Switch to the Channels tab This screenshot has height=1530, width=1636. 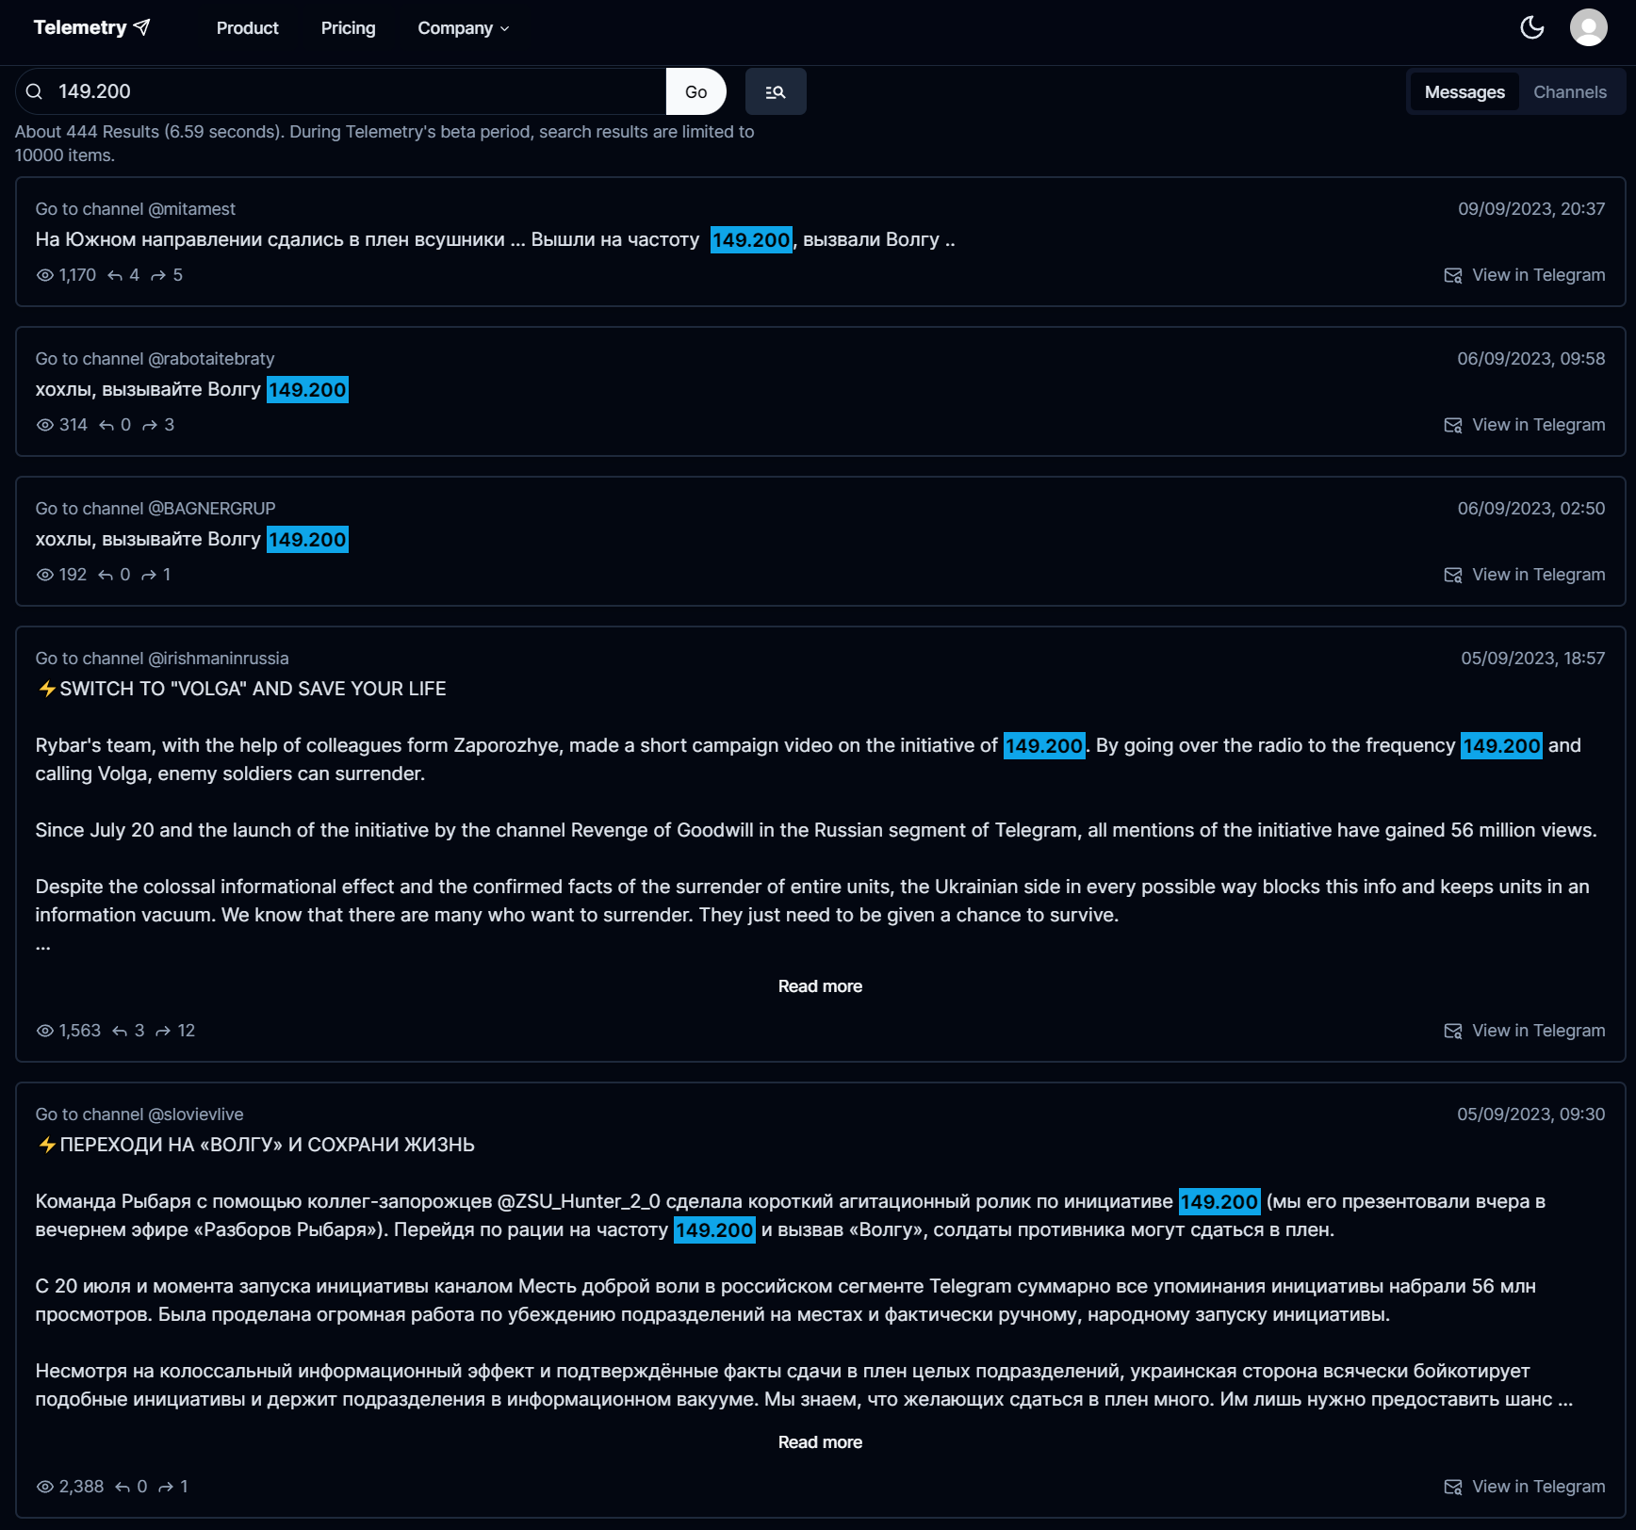pos(1569,91)
